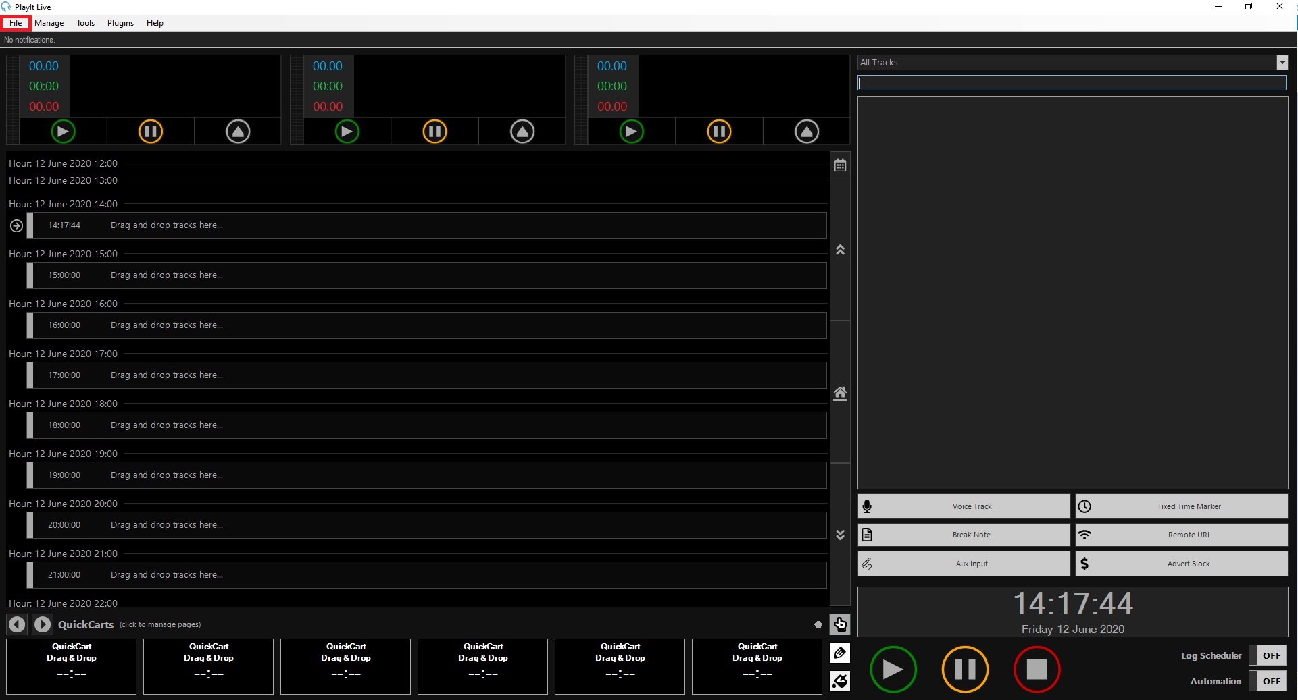The height and width of the screenshot is (700, 1298).
Task: Pause the second player deck
Action: pyautogui.click(x=434, y=131)
